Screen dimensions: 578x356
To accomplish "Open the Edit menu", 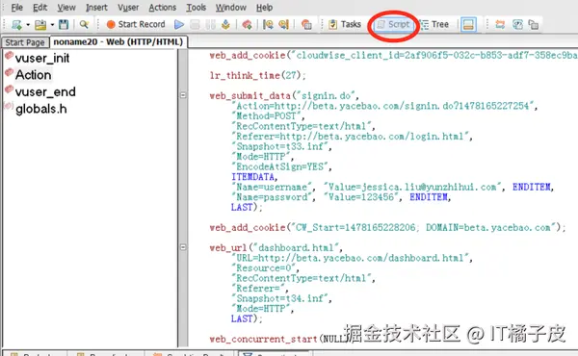I will [x=39, y=8].
